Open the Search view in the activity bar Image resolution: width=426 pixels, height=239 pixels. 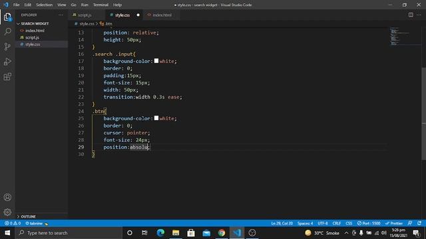click(7, 32)
